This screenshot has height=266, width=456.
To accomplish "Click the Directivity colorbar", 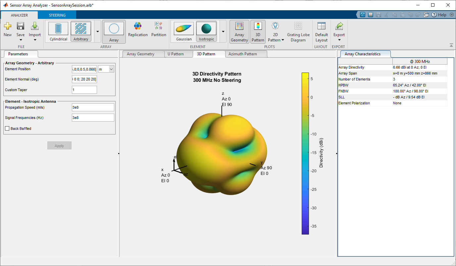I will pos(305,153).
